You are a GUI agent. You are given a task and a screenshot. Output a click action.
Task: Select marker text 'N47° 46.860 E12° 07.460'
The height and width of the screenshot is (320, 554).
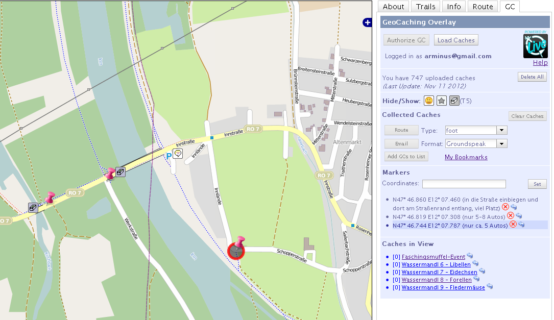(426, 200)
